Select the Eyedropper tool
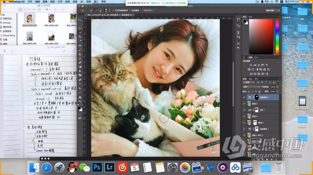313x175 pixels. (x=80, y=41)
